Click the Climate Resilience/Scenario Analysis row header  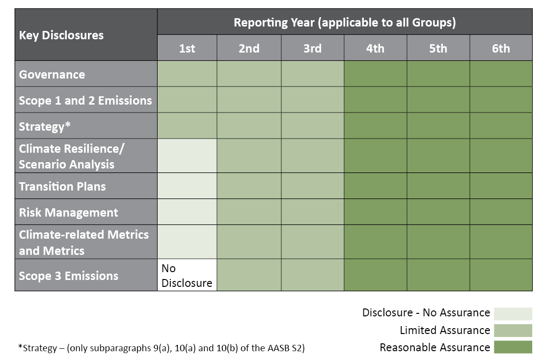86,156
